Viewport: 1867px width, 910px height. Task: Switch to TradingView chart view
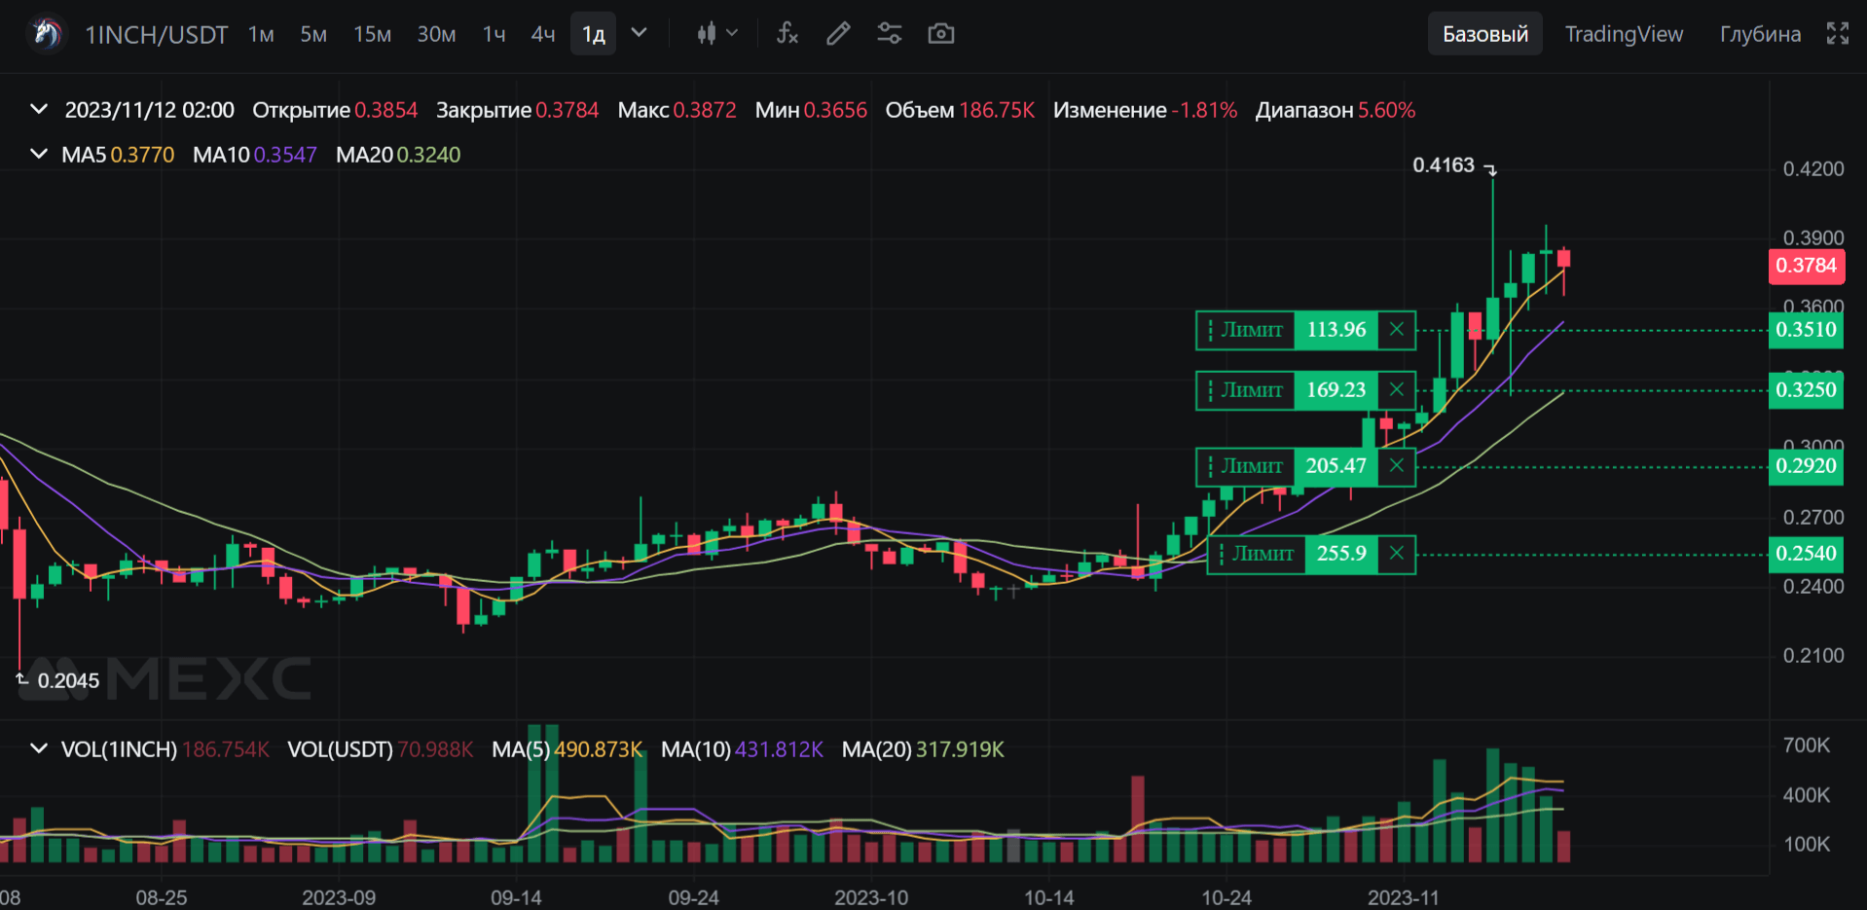pyautogui.click(x=1624, y=34)
